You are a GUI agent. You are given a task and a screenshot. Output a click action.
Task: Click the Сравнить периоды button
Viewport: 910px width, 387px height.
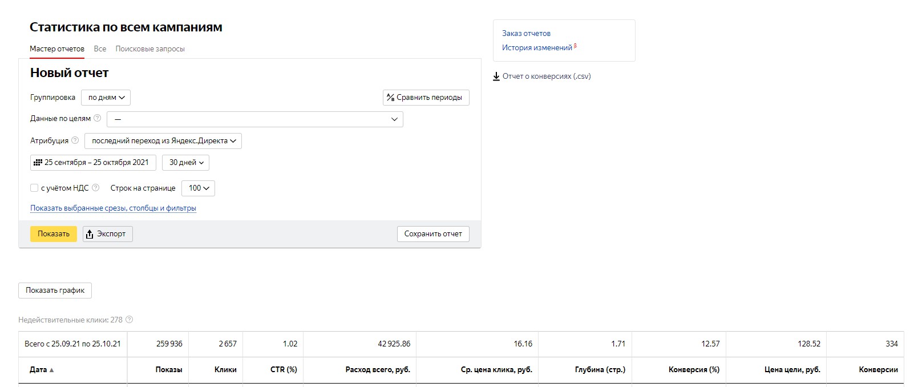pos(426,98)
